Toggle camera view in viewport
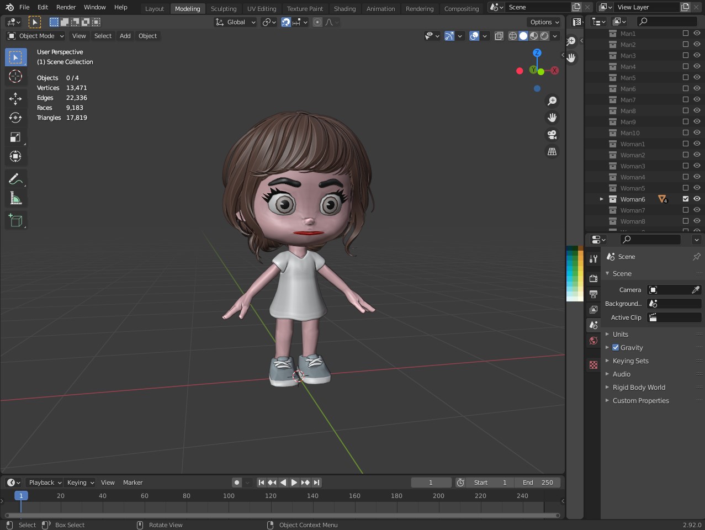Screen dimensions: 705x530 coord(552,135)
